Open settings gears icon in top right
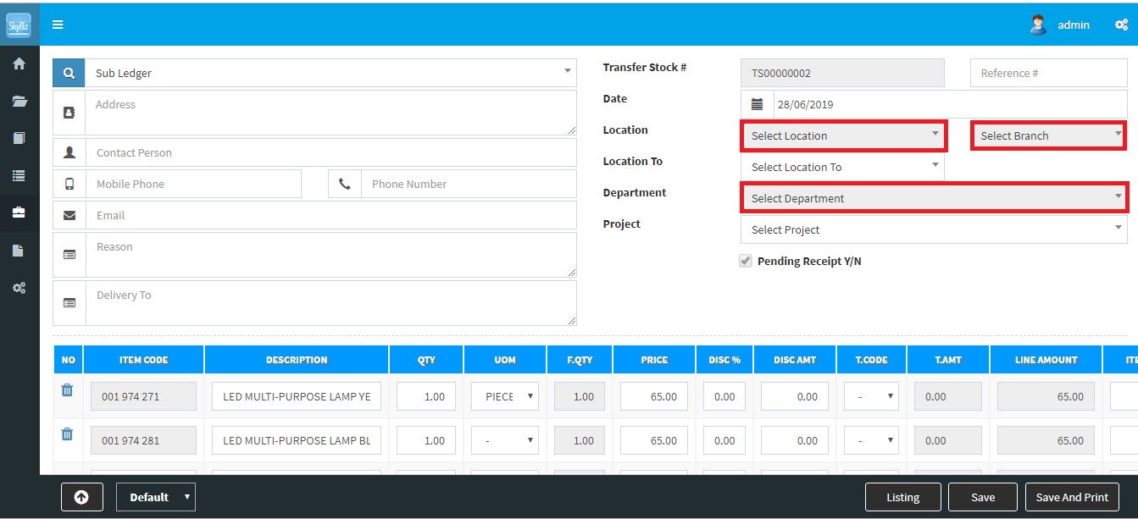Viewport: 1138px width, 519px height. [1121, 25]
